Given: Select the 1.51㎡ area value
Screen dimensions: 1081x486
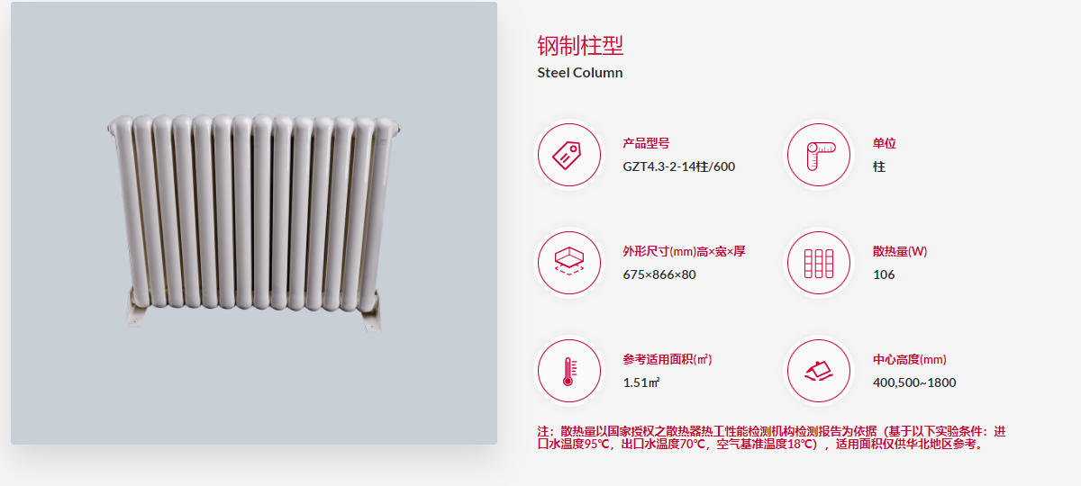Looking at the screenshot, I should [x=641, y=382].
